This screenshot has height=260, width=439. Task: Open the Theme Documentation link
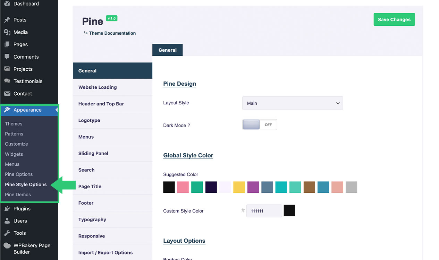[112, 33]
